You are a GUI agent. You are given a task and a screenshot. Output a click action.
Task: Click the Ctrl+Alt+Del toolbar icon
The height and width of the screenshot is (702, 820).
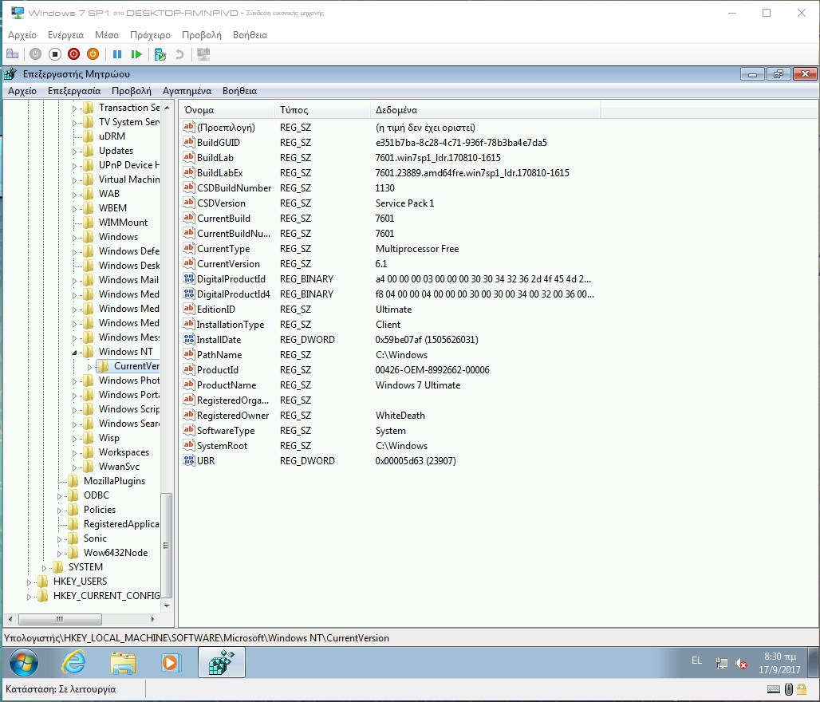pos(12,54)
